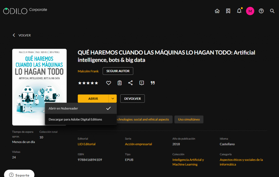Report an issue with the exclamation icon
The image size is (279, 177).
pos(141,83)
